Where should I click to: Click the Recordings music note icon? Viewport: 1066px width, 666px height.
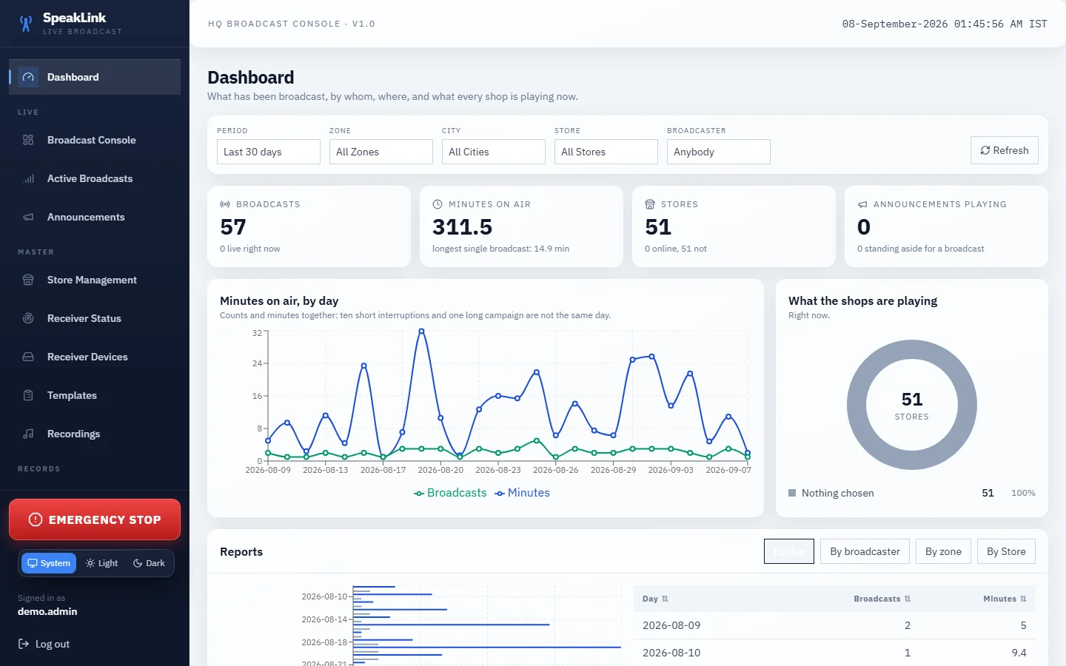[28, 434]
